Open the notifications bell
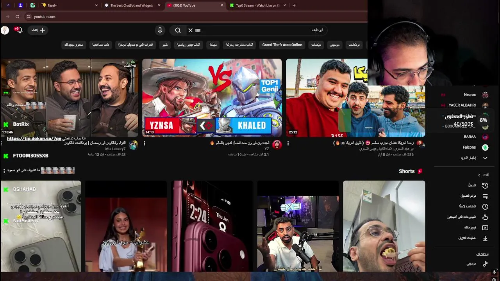 [19, 30]
